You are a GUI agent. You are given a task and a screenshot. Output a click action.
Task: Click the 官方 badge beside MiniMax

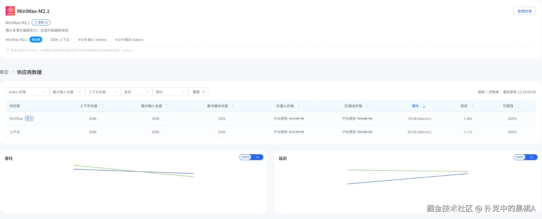pyautogui.click(x=29, y=119)
